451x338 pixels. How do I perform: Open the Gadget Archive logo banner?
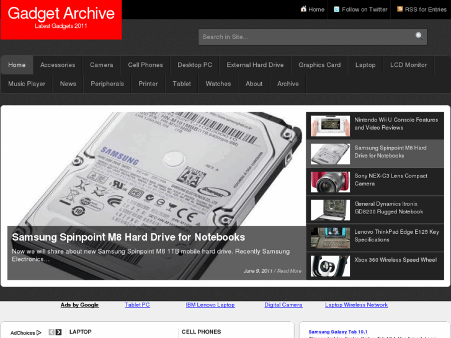point(61,20)
